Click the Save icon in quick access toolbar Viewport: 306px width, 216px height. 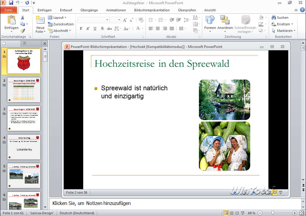coord(11,3)
